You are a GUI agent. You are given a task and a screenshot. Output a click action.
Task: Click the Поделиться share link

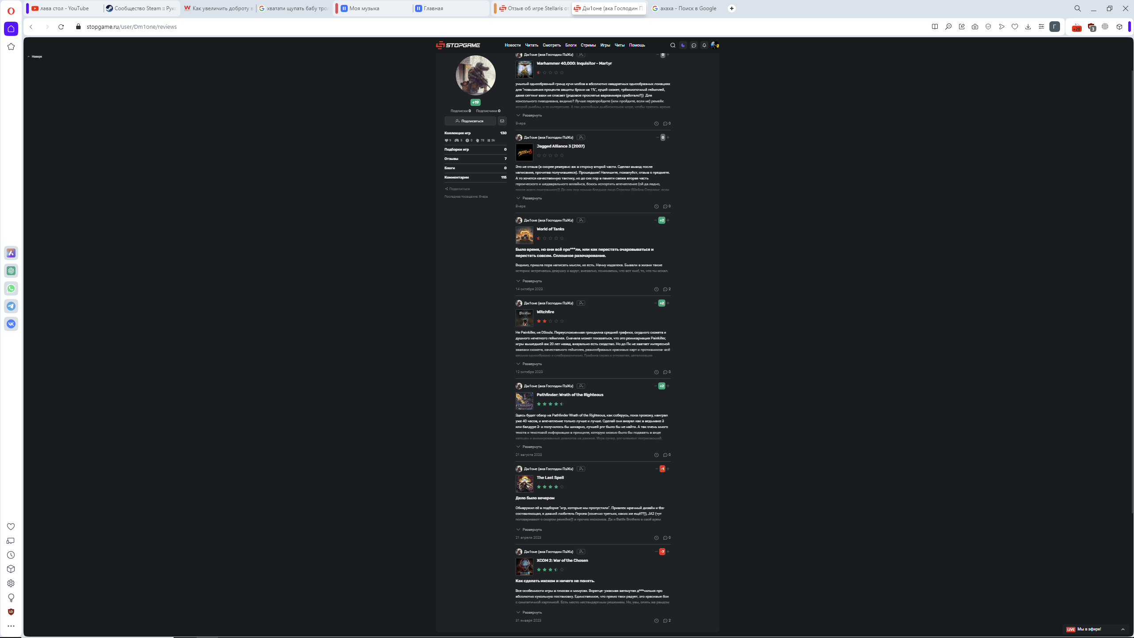click(457, 189)
